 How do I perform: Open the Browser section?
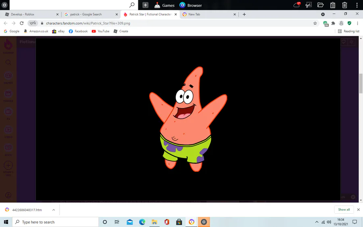click(x=190, y=5)
